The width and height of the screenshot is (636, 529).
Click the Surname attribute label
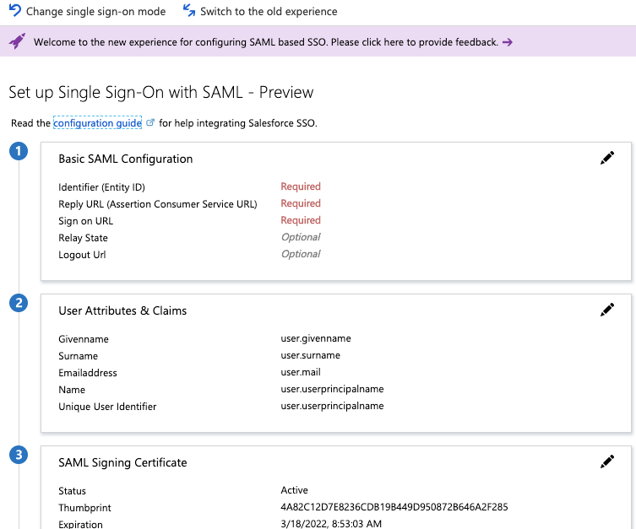[79, 356]
